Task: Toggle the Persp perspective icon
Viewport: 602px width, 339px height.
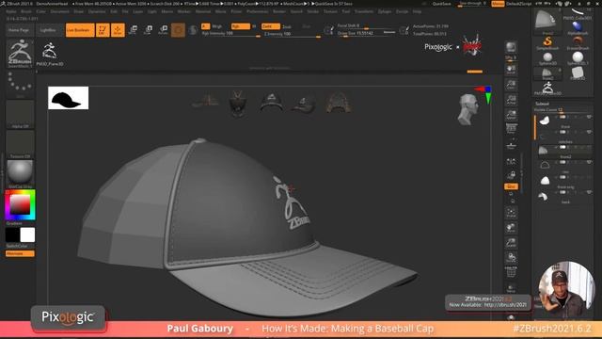Action: pyautogui.click(x=511, y=129)
